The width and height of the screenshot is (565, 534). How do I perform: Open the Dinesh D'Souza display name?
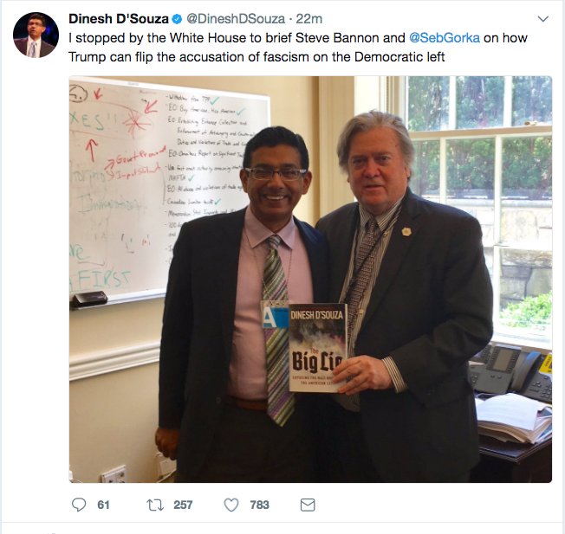(x=119, y=19)
